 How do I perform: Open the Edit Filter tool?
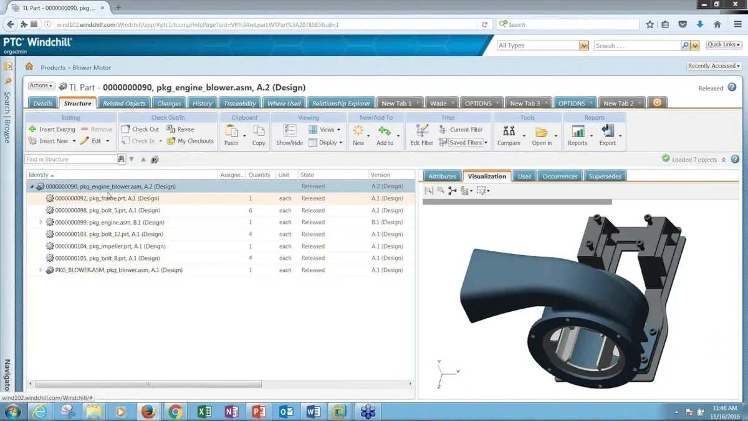pyautogui.click(x=422, y=132)
